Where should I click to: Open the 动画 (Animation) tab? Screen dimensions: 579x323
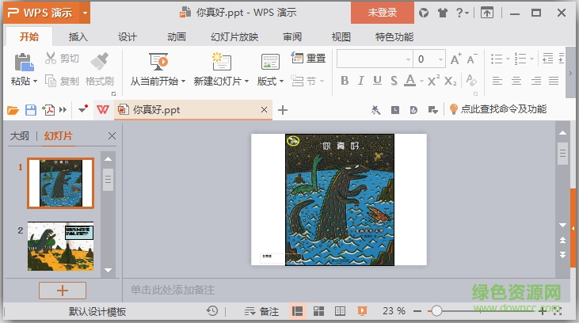176,37
